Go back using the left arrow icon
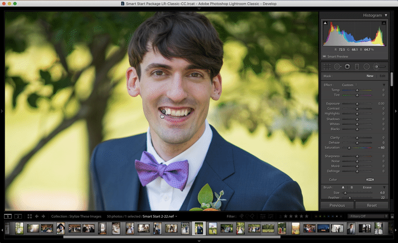Screen dimensions: 398x243 (x=37, y=216)
